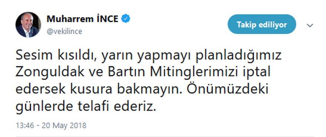Image resolution: width=326 pixels, height=137 pixels.
Task: Expand the tweet options chevron
Action: click(x=310, y=25)
